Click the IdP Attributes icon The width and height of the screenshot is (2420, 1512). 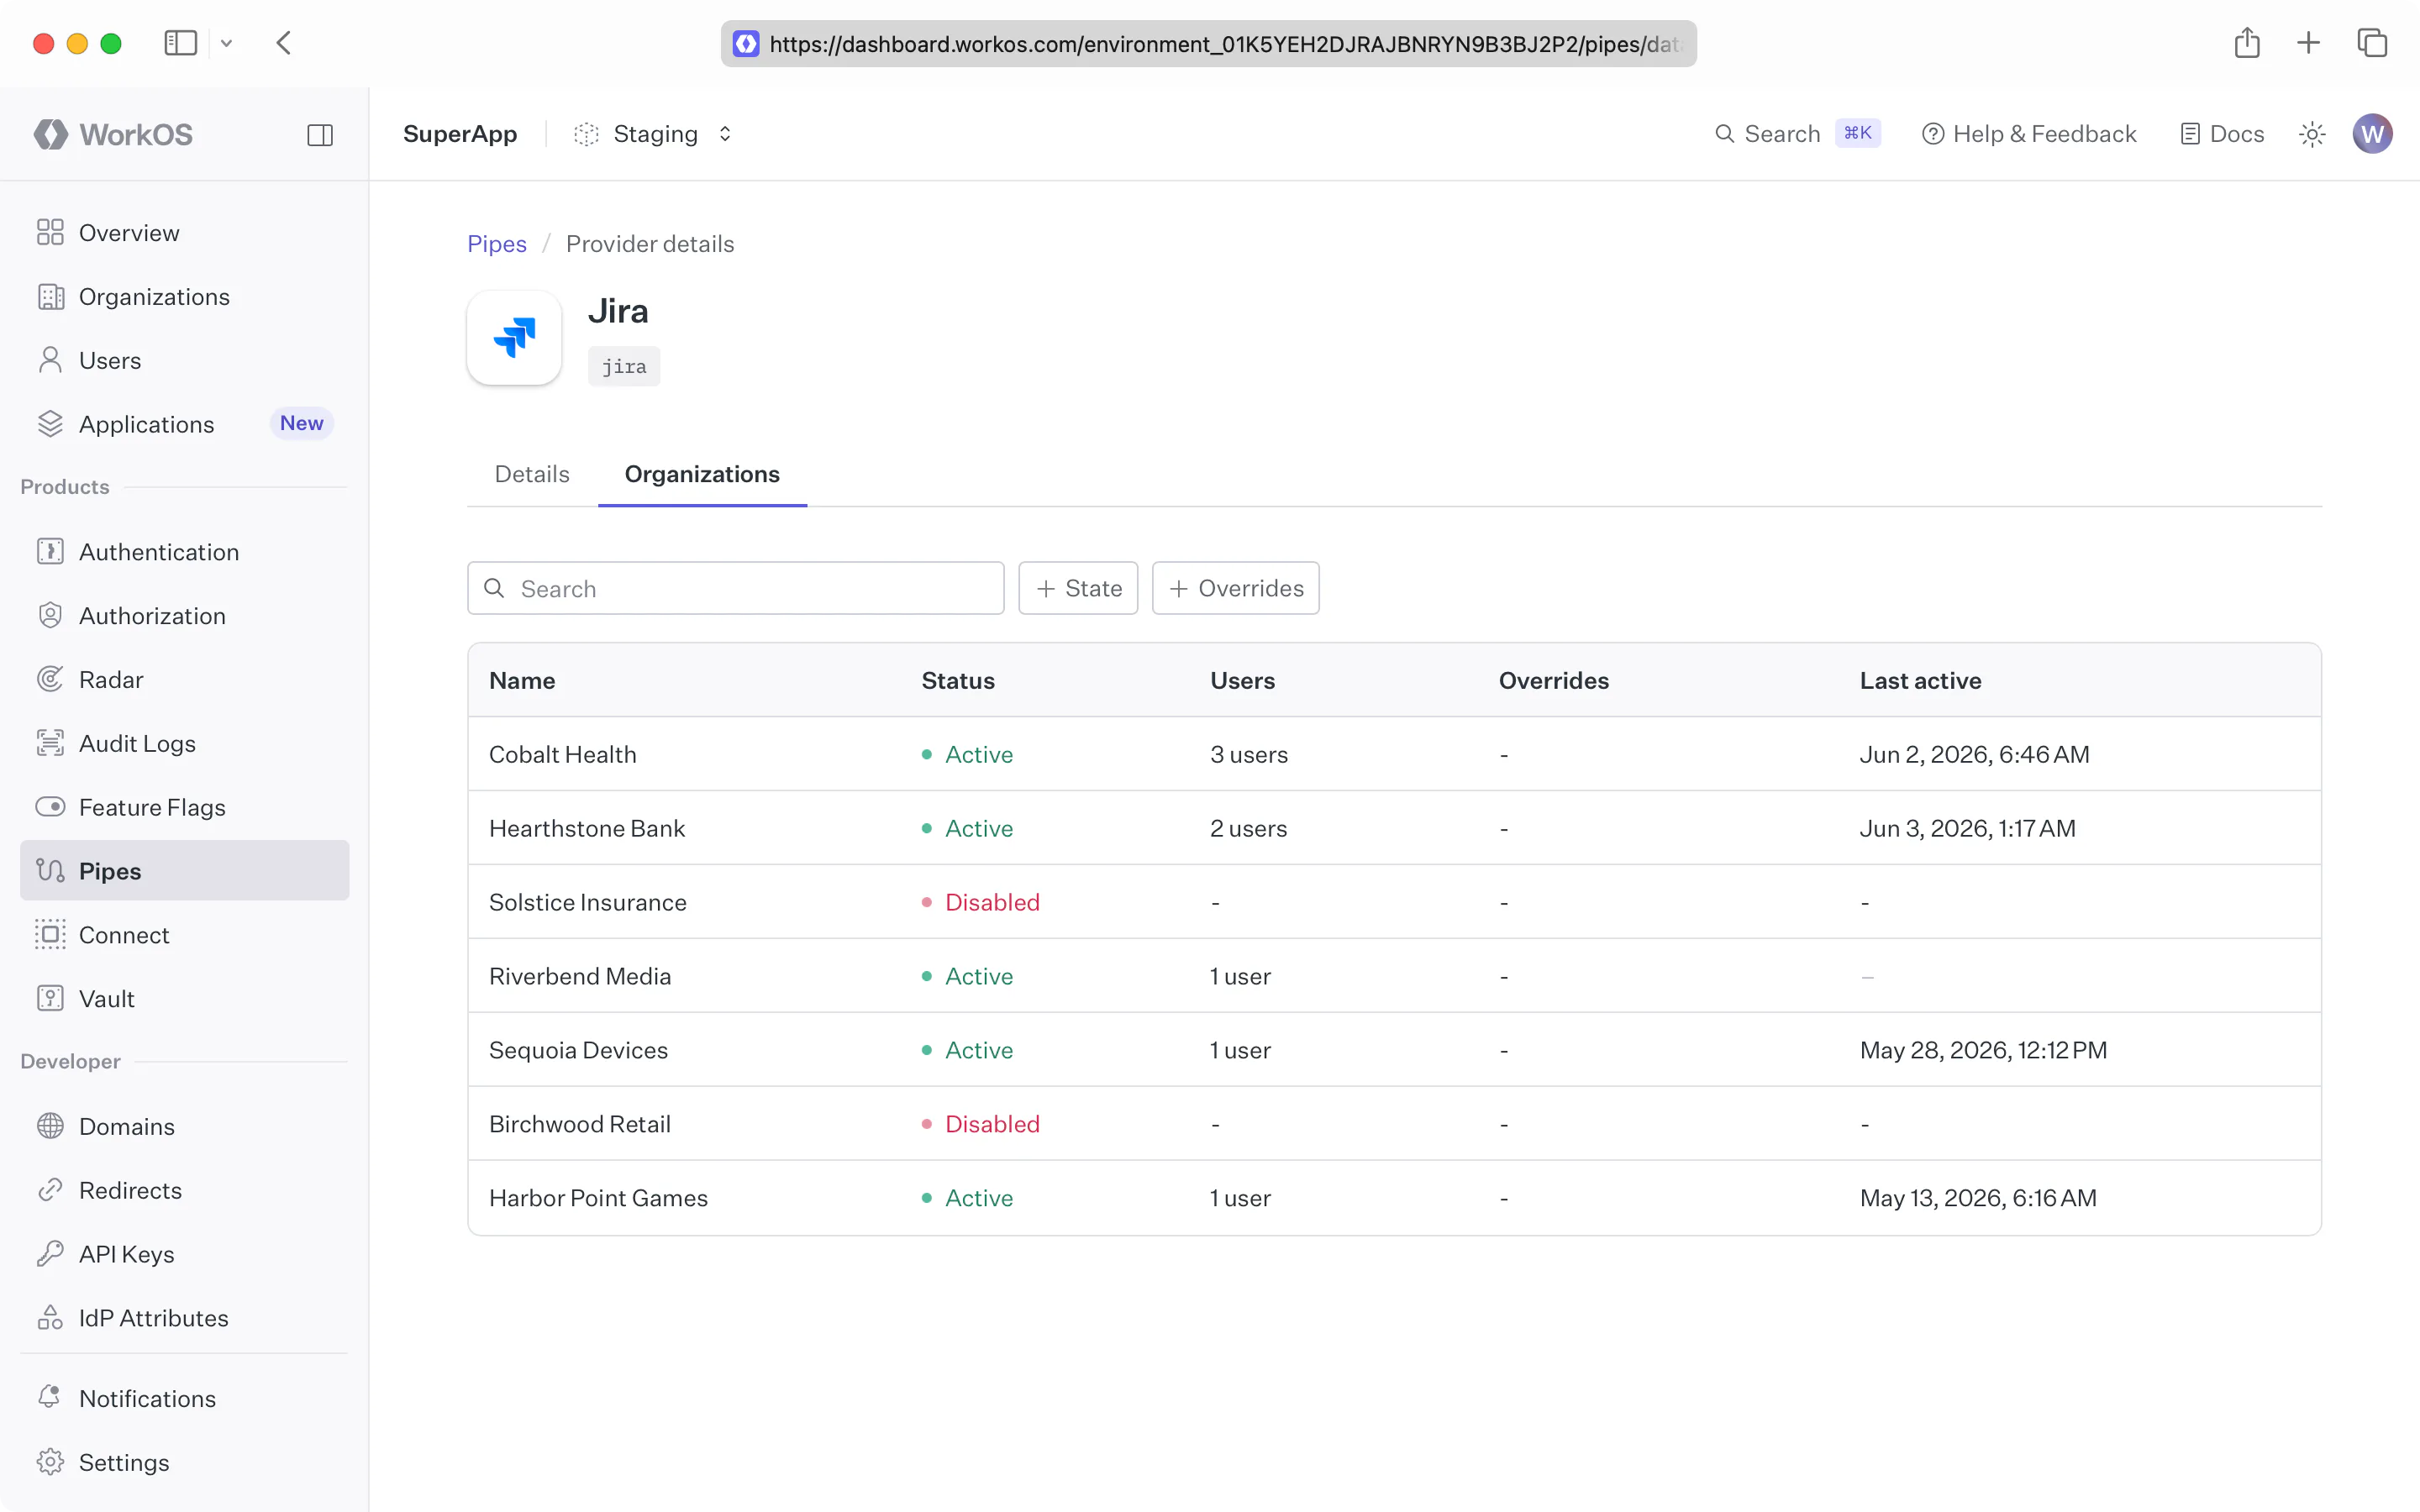(x=50, y=1318)
